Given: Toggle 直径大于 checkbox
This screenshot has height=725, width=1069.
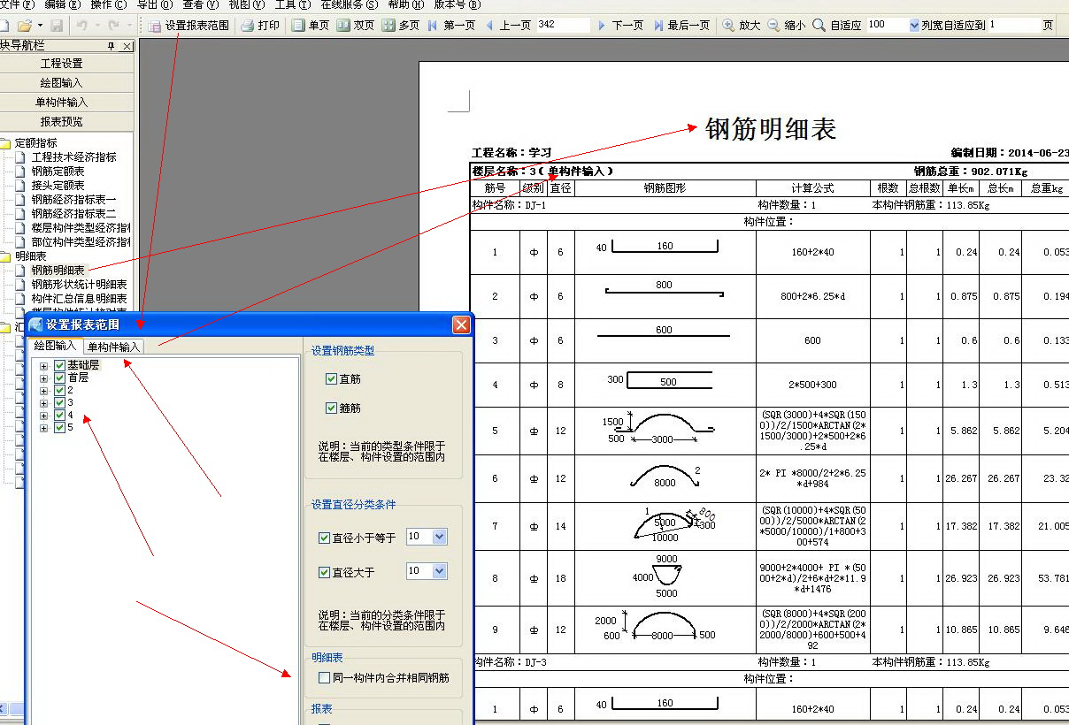Looking at the screenshot, I should tap(324, 572).
